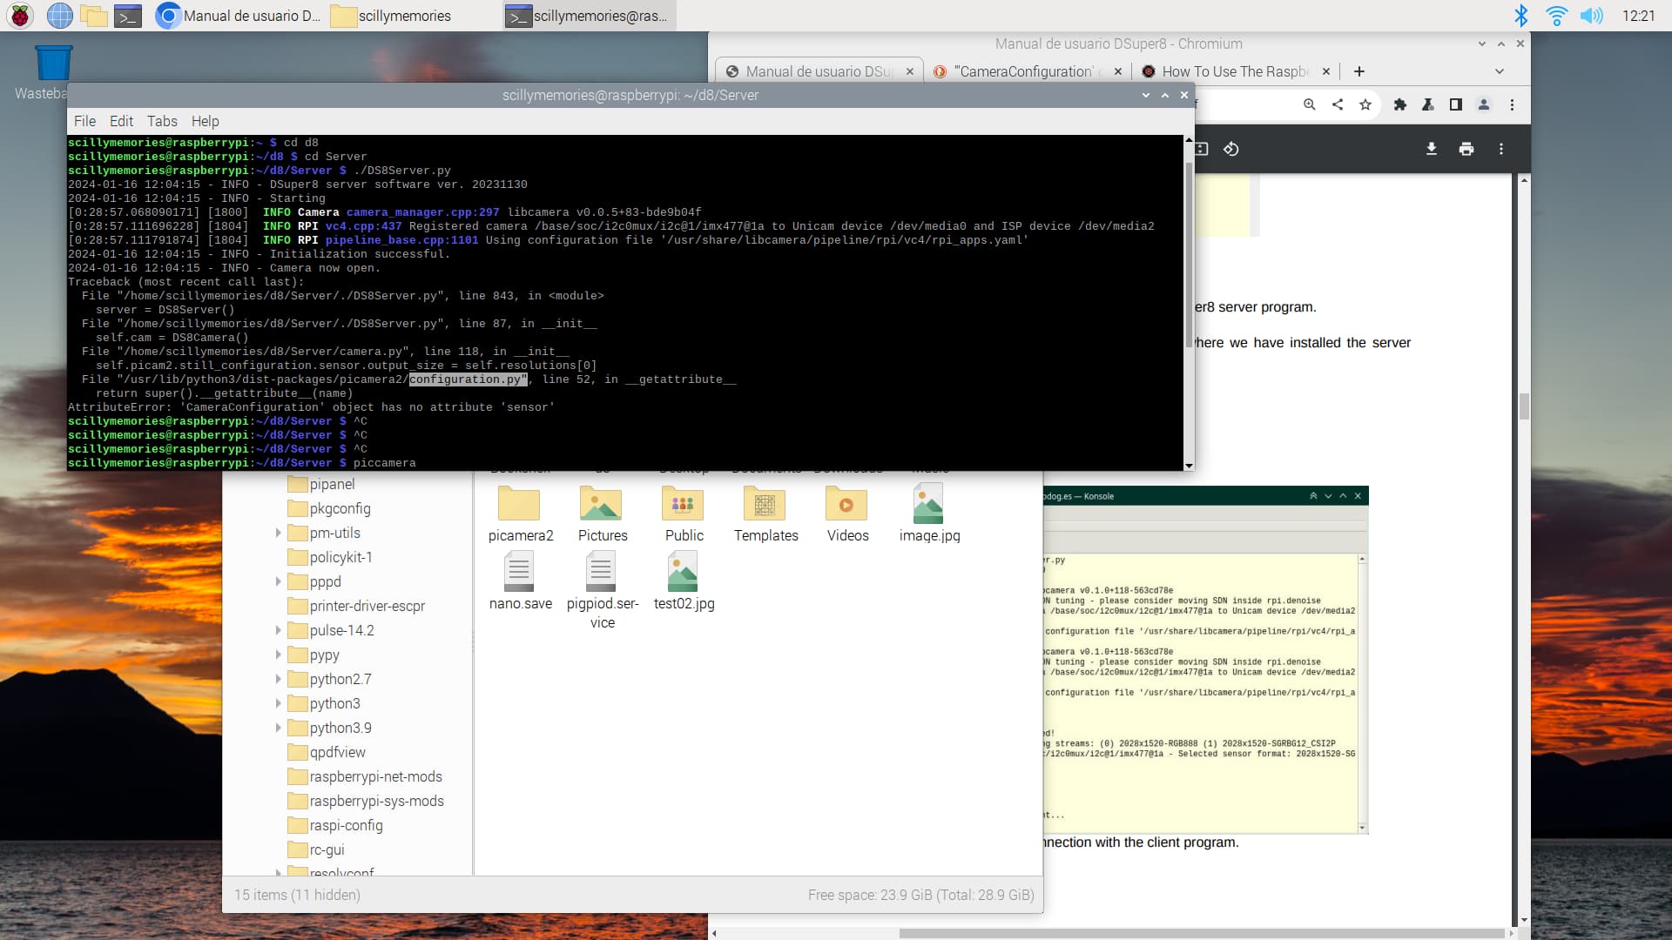Bookmark this page with the star
1672x940 pixels.
(1365, 104)
